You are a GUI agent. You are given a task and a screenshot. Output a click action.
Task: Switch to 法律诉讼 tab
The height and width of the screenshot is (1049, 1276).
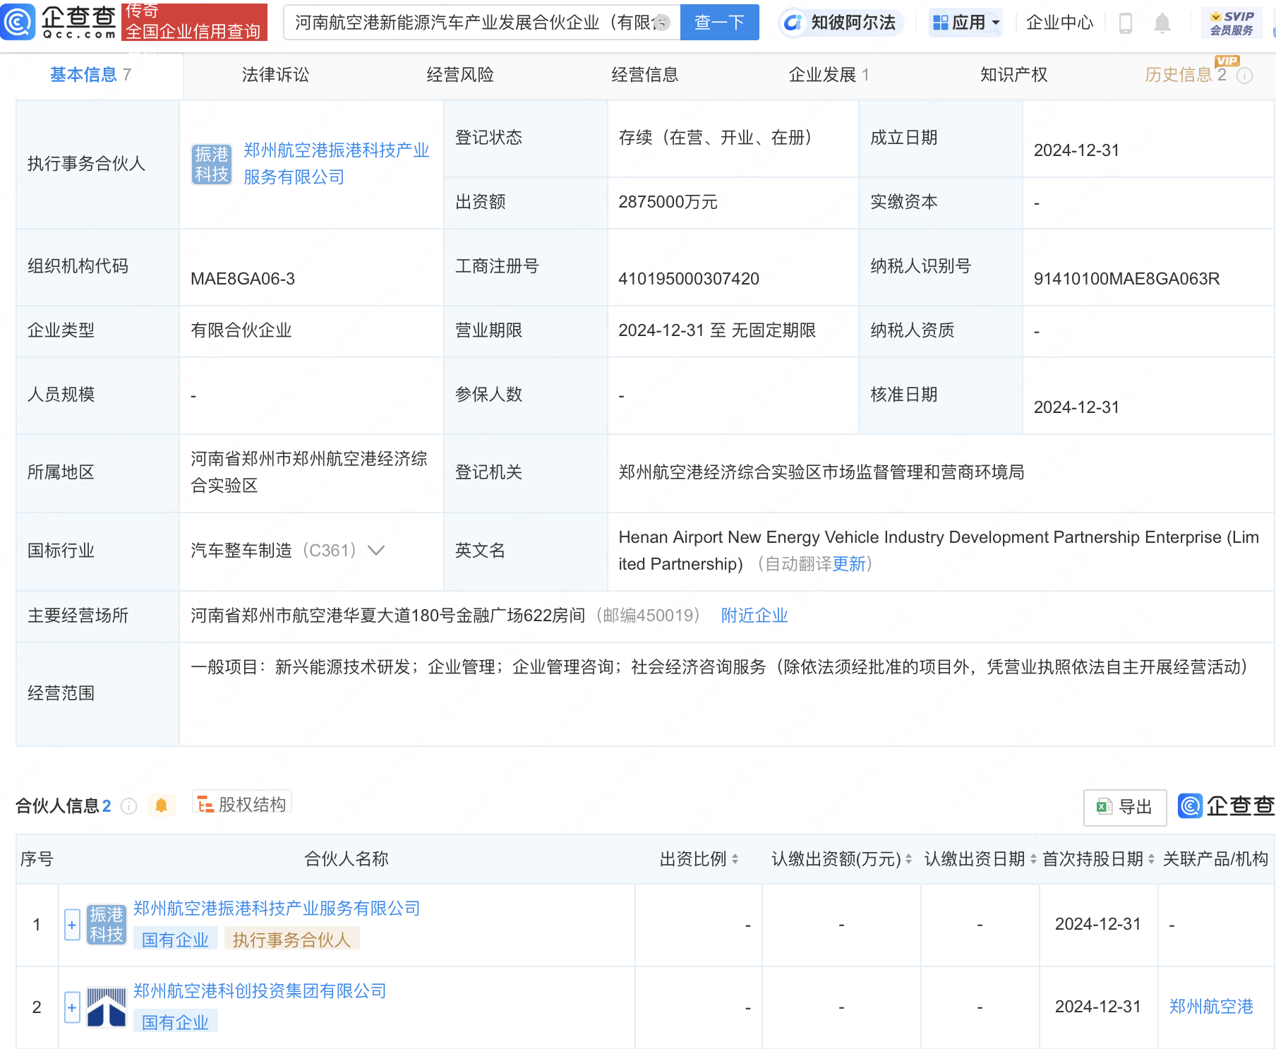[276, 75]
